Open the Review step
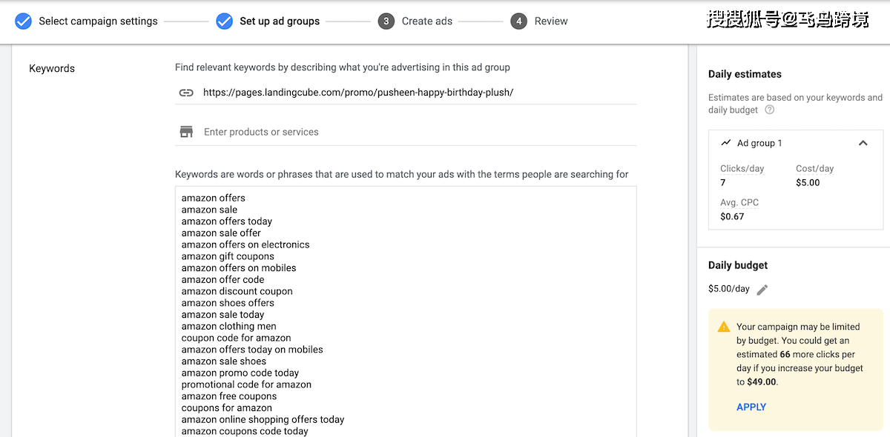Image resolution: width=890 pixels, height=437 pixels. (551, 21)
